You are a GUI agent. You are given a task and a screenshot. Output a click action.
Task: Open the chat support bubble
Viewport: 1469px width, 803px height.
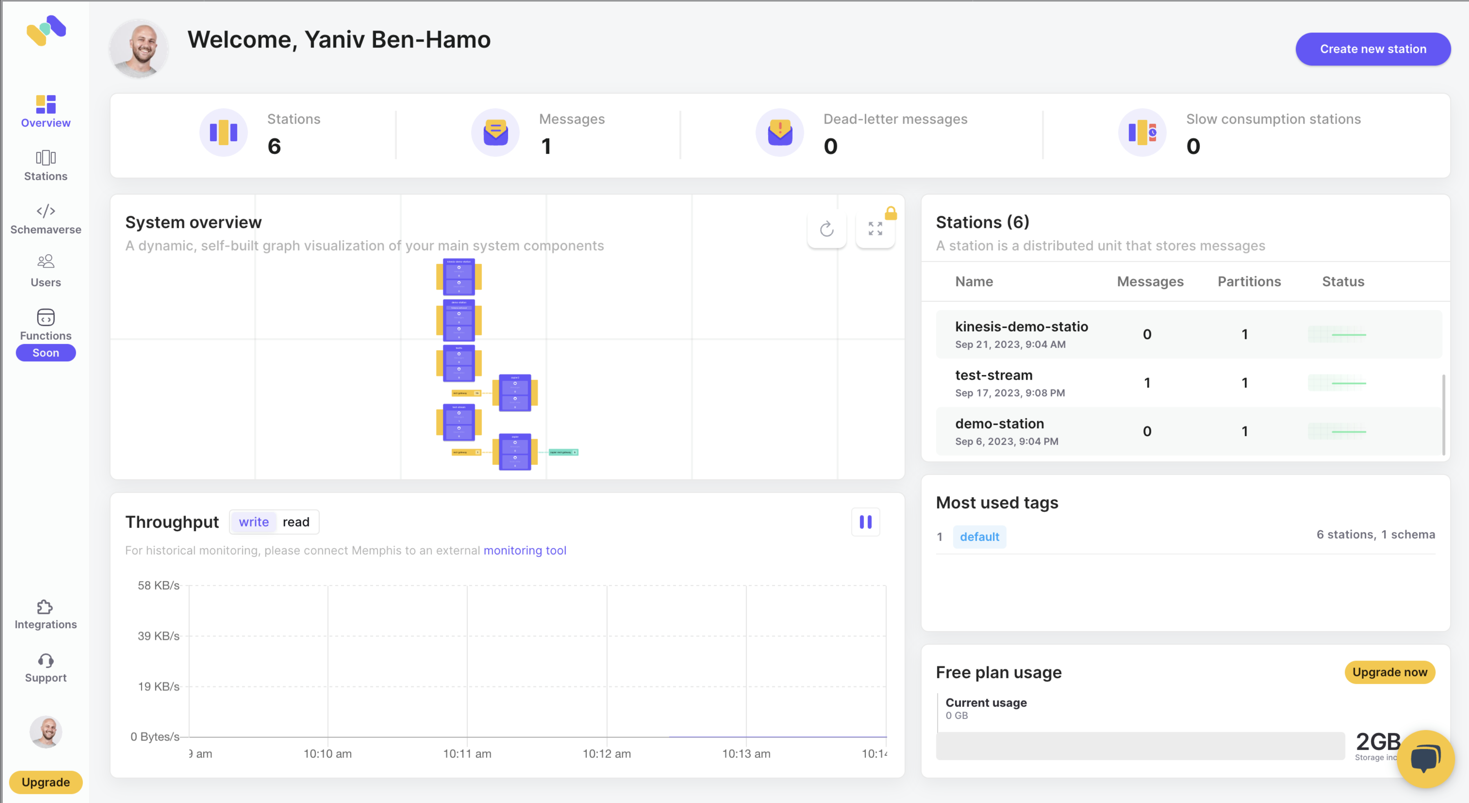click(1425, 759)
